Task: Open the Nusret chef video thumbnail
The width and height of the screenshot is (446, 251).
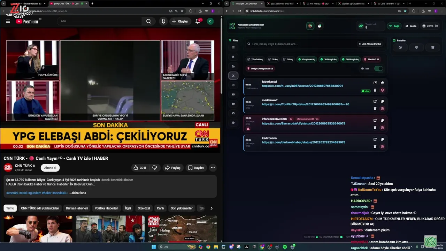Action: (38, 229)
